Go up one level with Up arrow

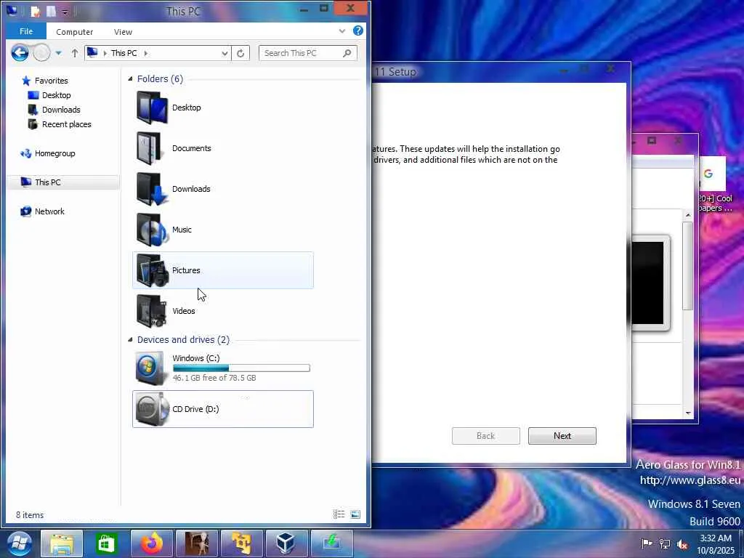(75, 53)
